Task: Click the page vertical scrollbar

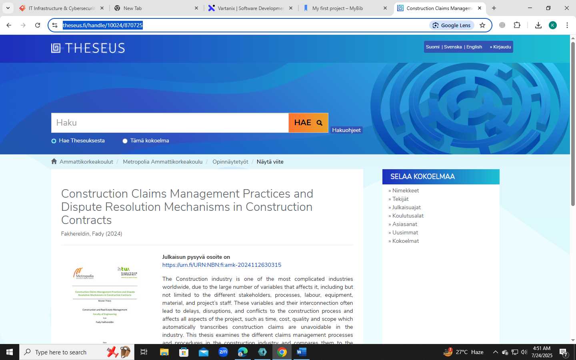Action: click(573, 124)
